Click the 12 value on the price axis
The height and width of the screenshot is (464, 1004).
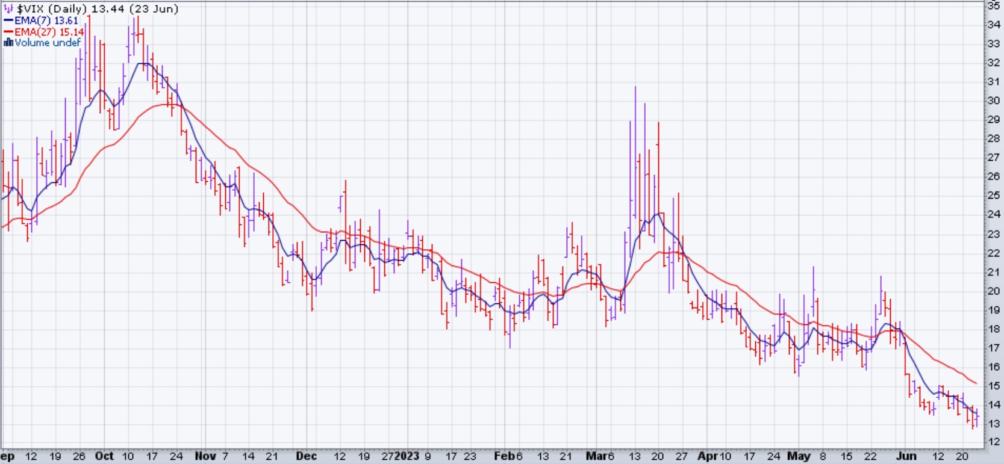pos(993,442)
